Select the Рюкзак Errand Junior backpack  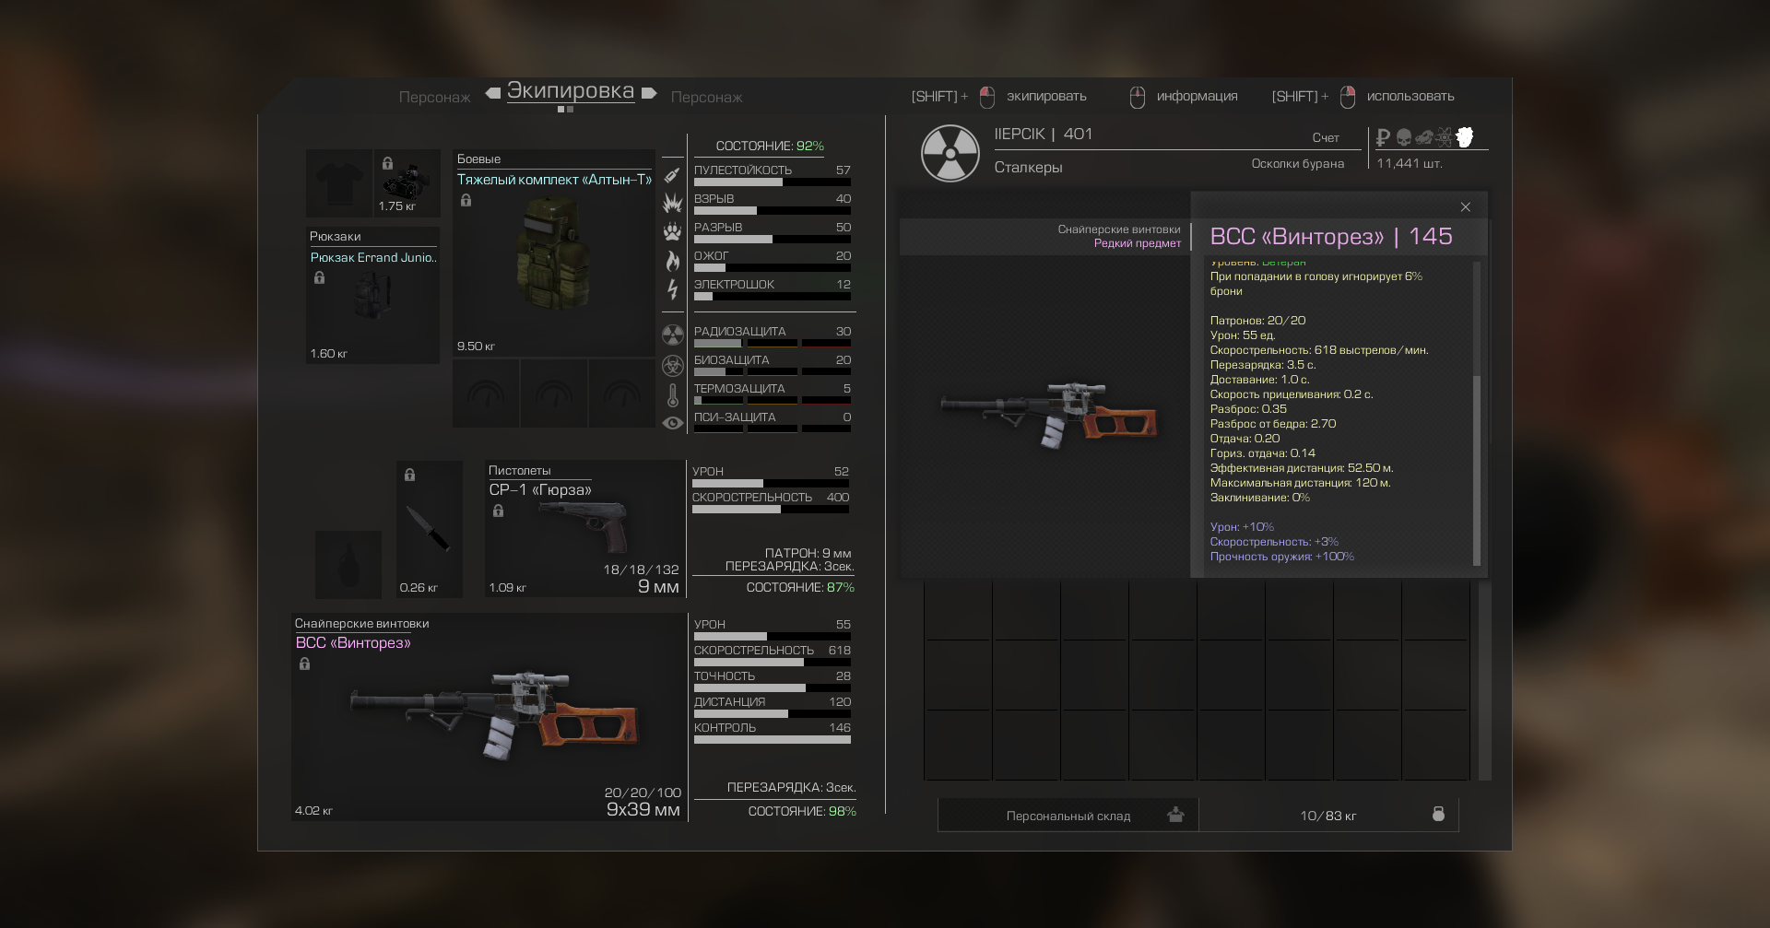coord(372,296)
